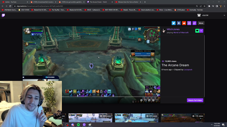Go forward in browser history
Screen dimensions: 227x127
(6, 6)
